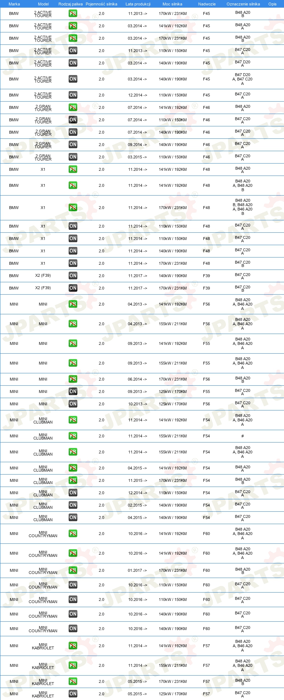Click production date 12.2014 -> for 2 Active Tourer
Viewport: 284px width, 700px height.
click(x=137, y=95)
